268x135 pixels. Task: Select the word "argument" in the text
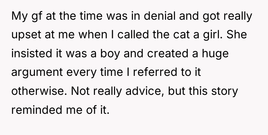point(37,73)
